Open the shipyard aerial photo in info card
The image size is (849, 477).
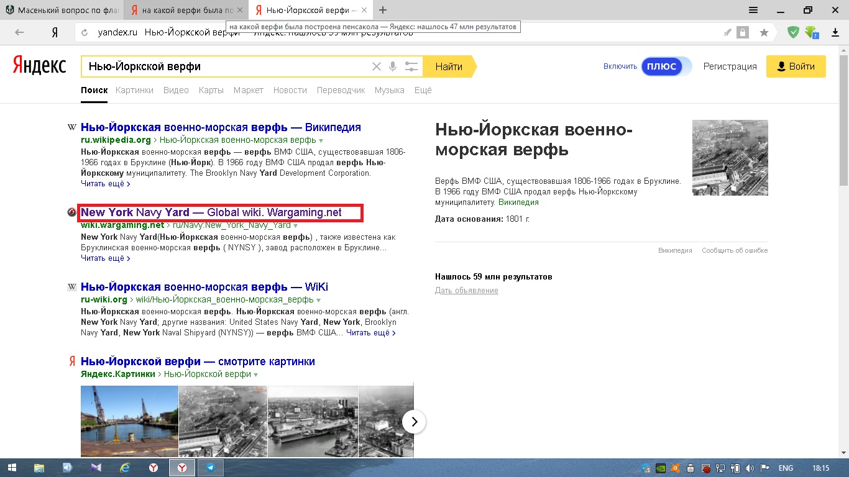(730, 158)
